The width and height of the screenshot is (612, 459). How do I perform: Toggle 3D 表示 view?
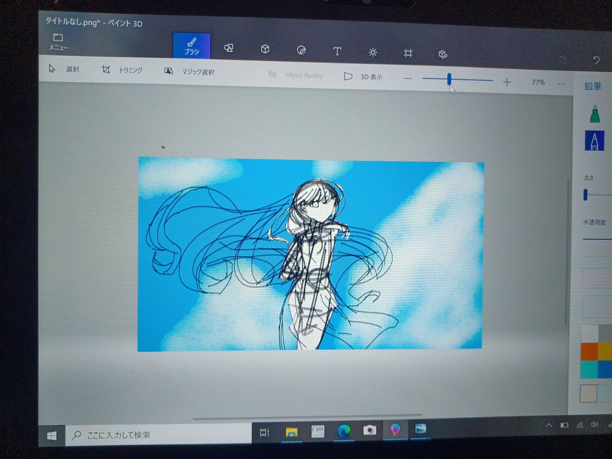pyautogui.click(x=363, y=77)
